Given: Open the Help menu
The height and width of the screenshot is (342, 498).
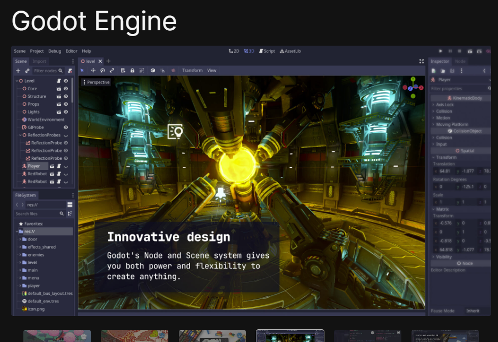Looking at the screenshot, I should pos(87,51).
